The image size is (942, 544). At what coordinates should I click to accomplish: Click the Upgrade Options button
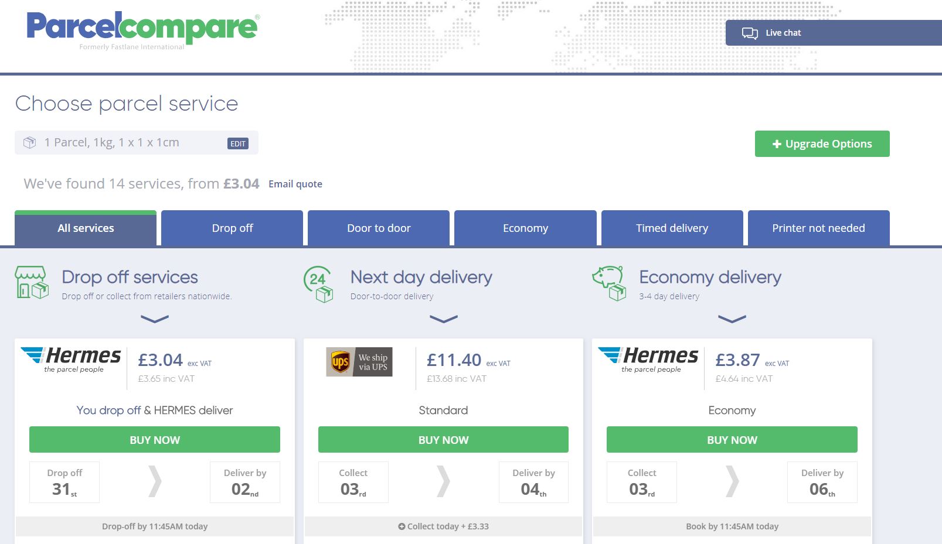point(822,144)
